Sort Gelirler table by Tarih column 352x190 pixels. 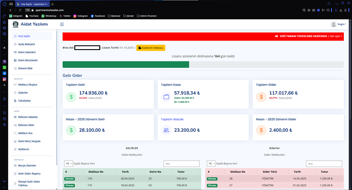tap(125, 172)
